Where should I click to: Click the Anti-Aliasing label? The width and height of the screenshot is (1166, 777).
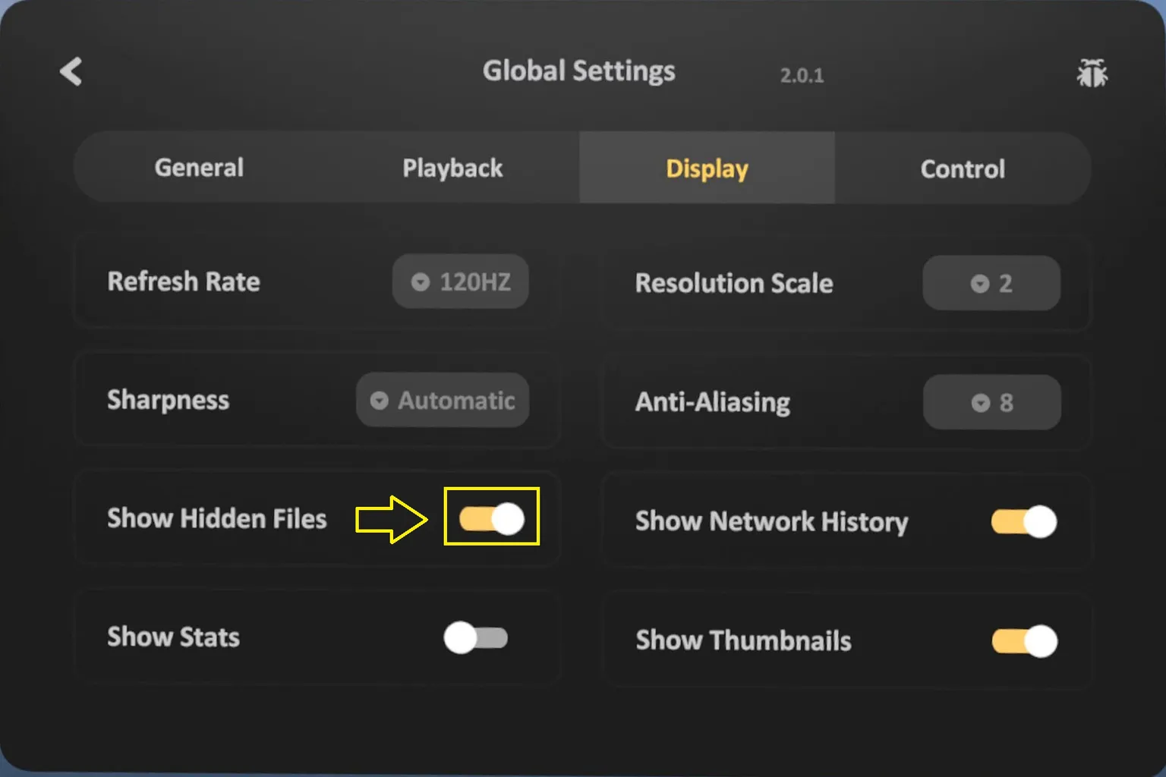[713, 402]
